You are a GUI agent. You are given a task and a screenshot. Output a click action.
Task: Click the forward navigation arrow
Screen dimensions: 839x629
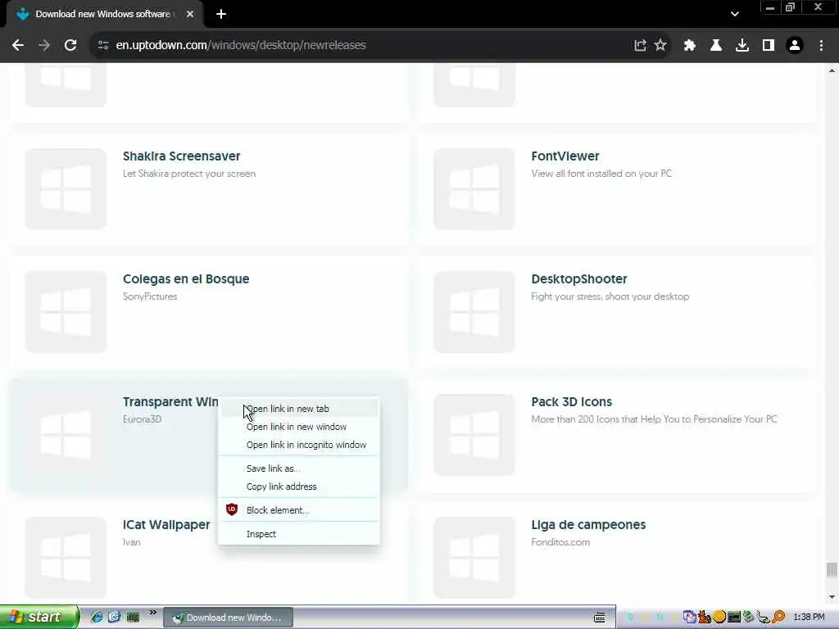[x=44, y=46]
